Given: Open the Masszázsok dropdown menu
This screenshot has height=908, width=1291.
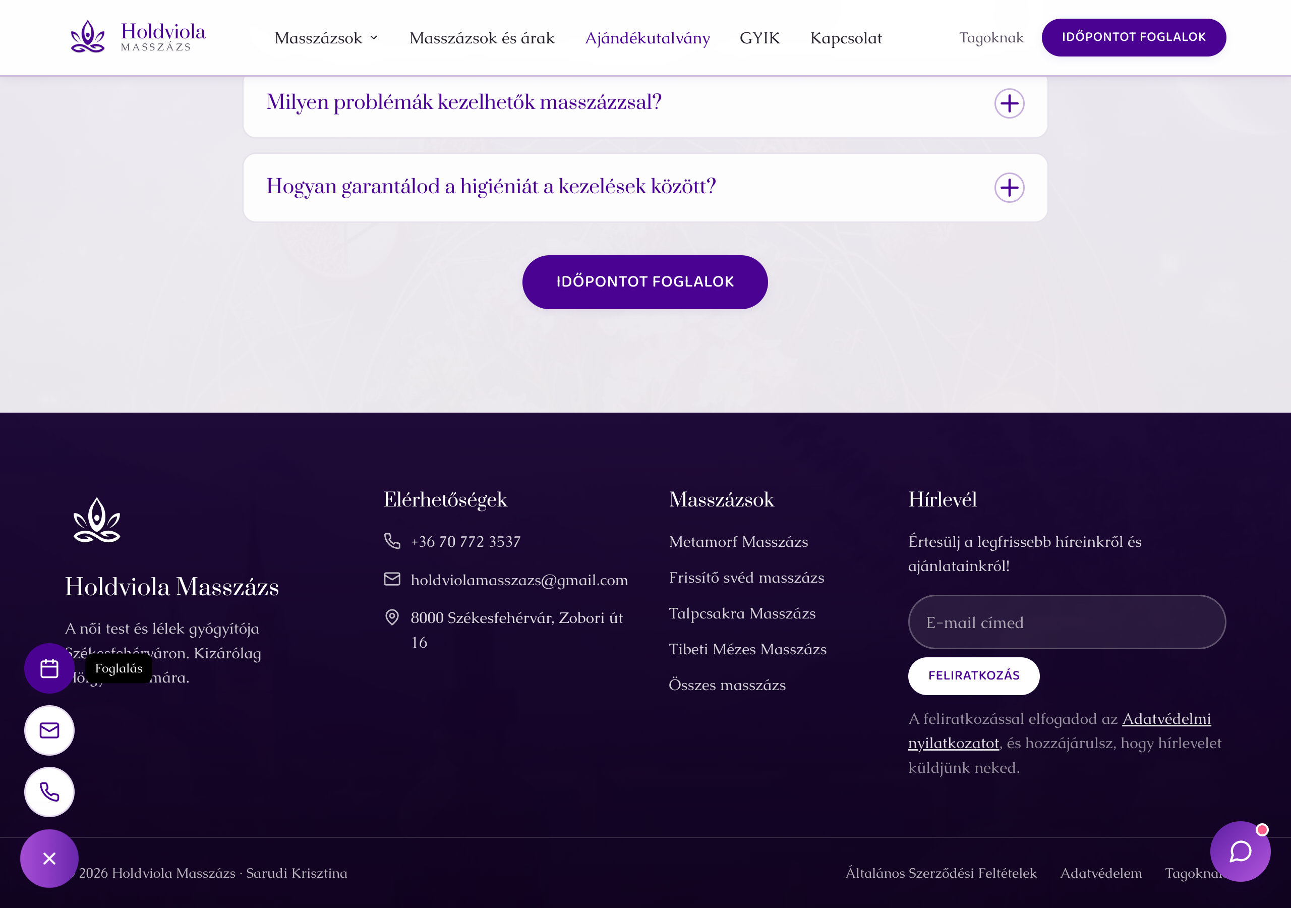Looking at the screenshot, I should [326, 38].
